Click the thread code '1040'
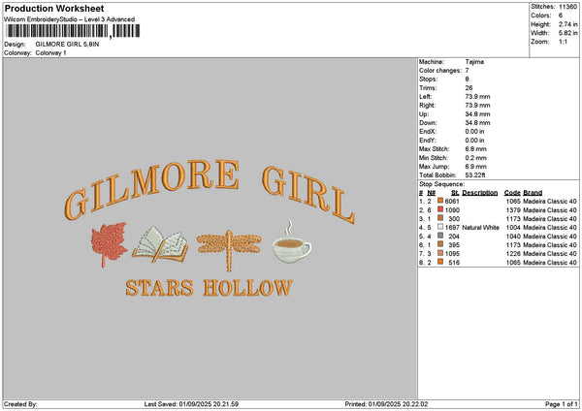Viewport: 582px width, 411px height. pyautogui.click(x=513, y=237)
